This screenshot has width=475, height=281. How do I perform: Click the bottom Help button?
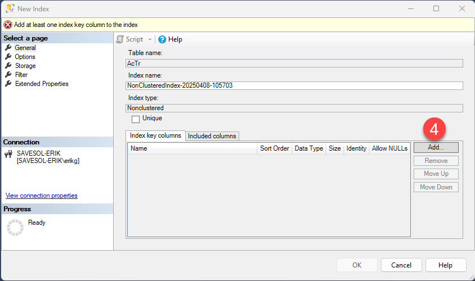[445, 265]
